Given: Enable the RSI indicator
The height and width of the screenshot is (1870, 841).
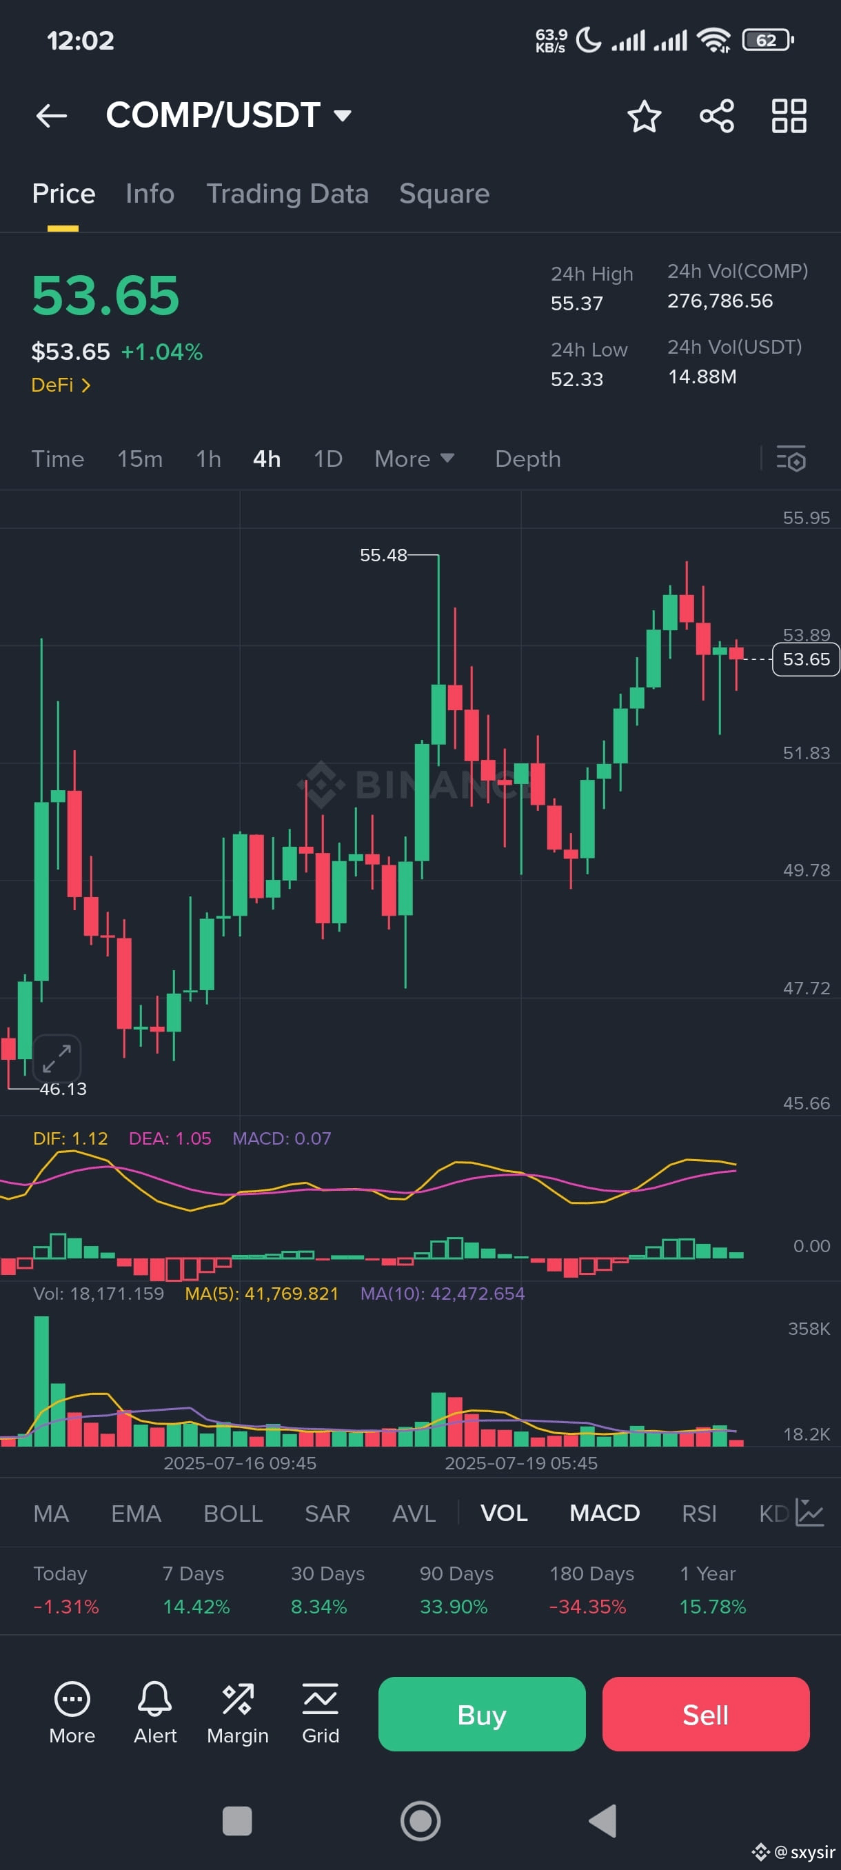Looking at the screenshot, I should [699, 1514].
